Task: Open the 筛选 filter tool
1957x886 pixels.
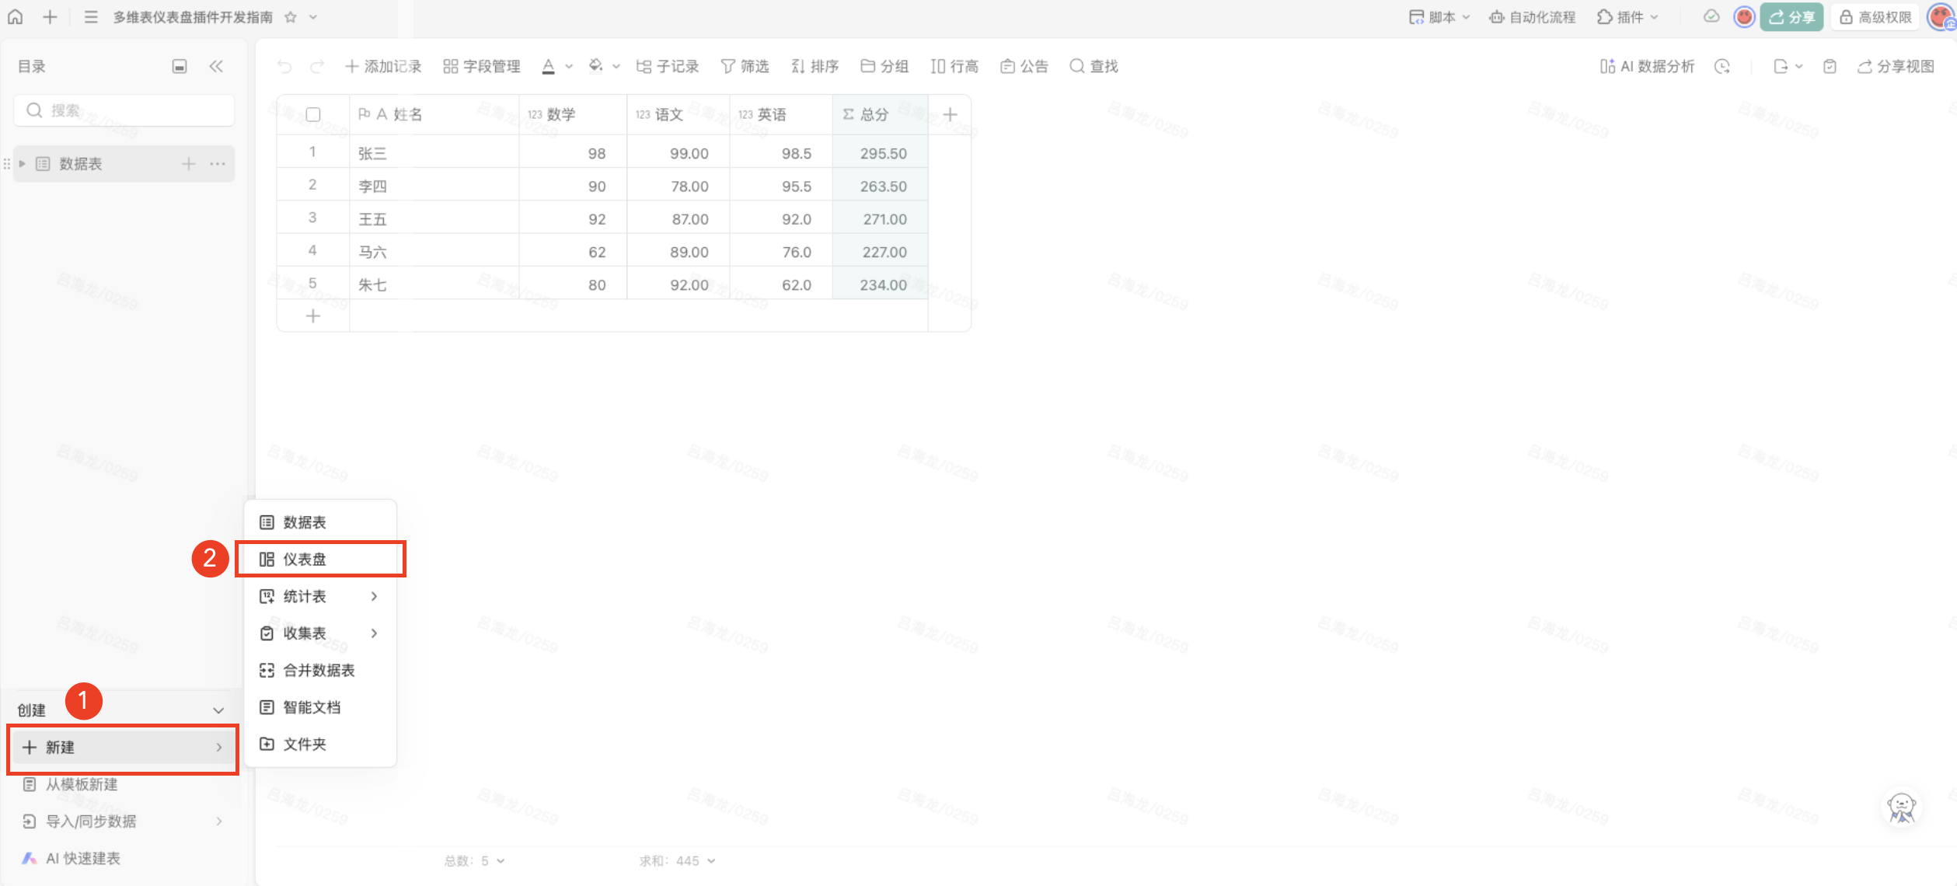Action: pos(745,66)
